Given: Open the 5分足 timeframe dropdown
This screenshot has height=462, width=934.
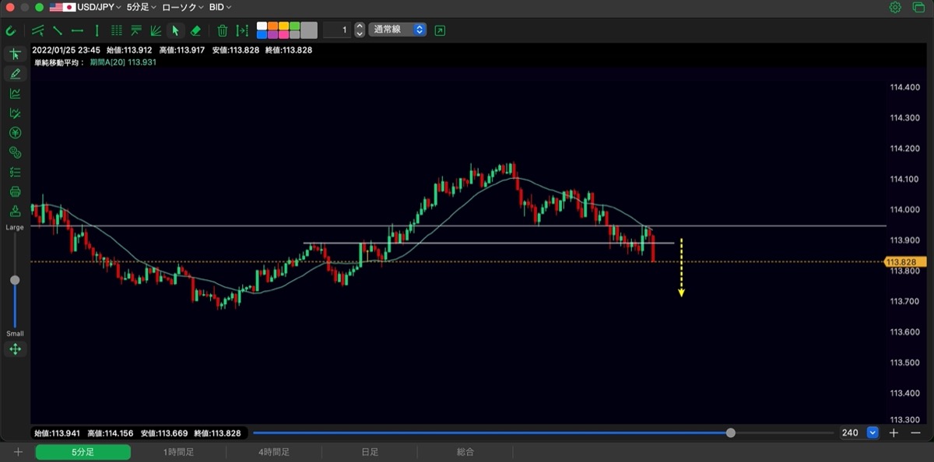Looking at the screenshot, I should pos(141,7).
